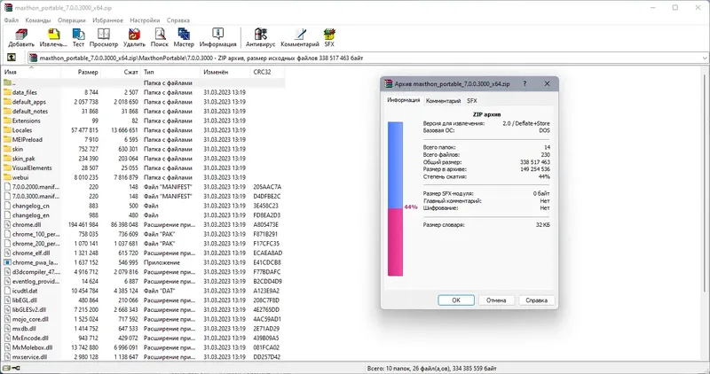Click the SFX toolbar icon
Viewport: 710px width, 374px height.
[329, 37]
